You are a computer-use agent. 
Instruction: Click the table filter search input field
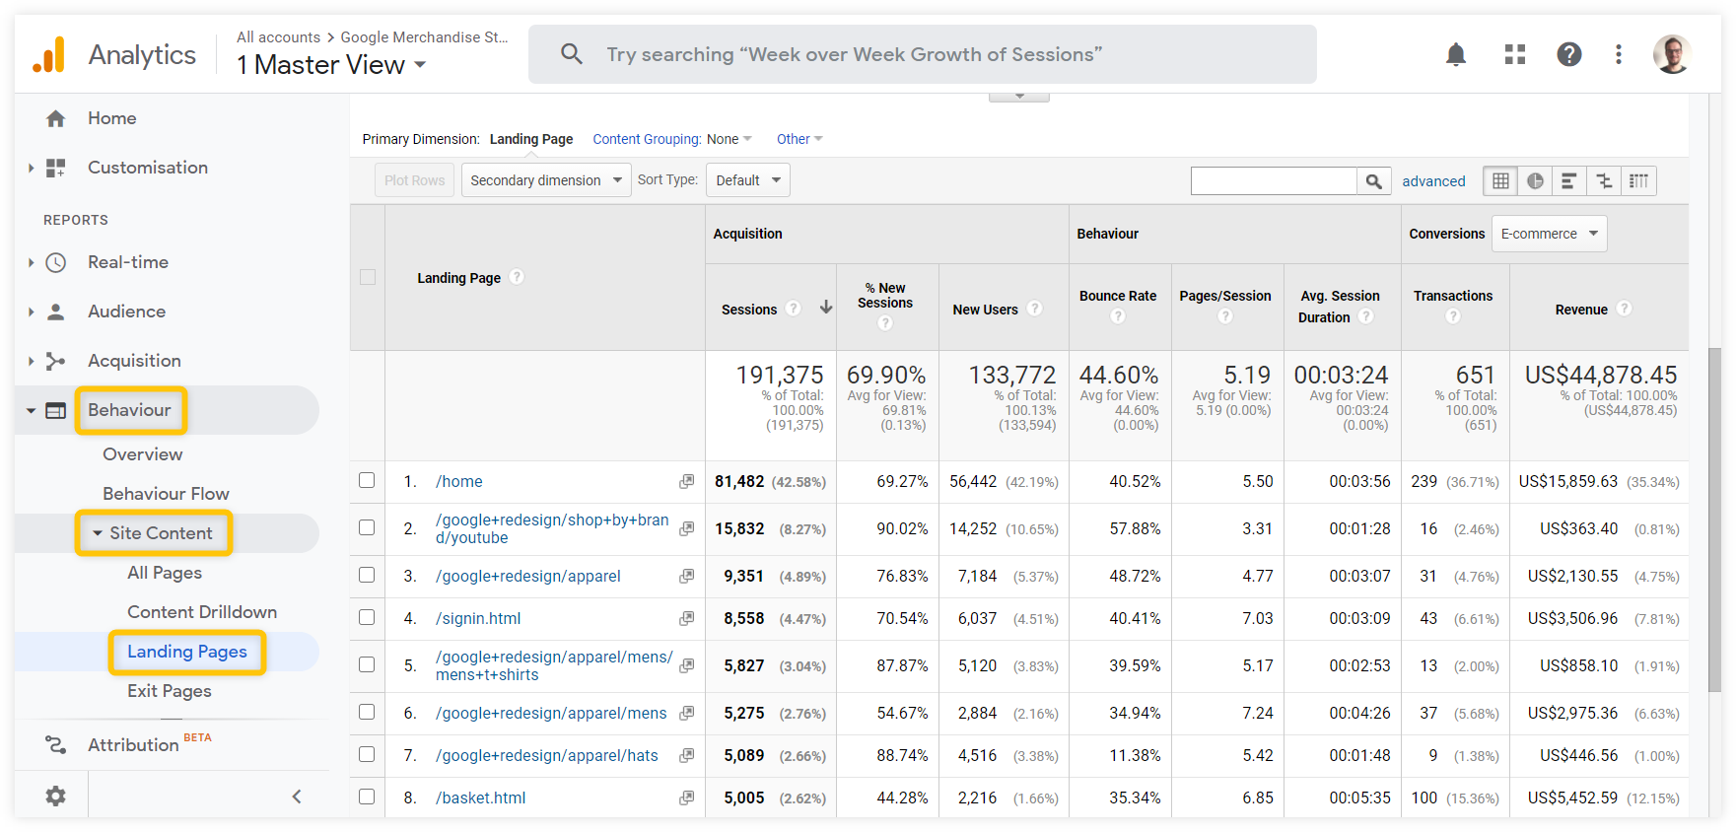[1273, 180]
